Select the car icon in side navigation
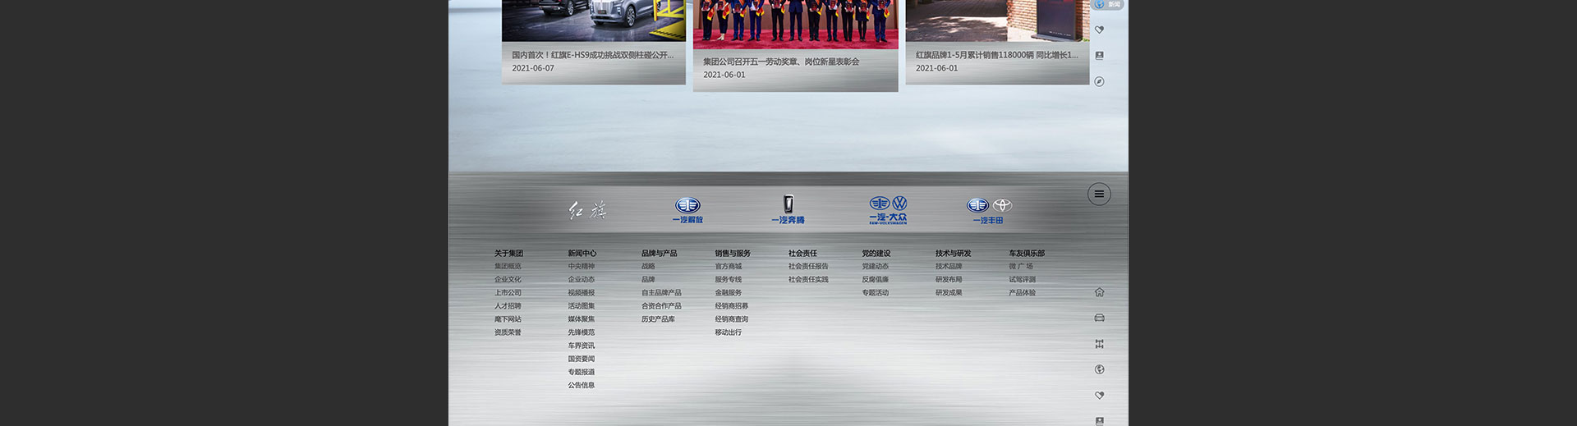 tap(1099, 318)
